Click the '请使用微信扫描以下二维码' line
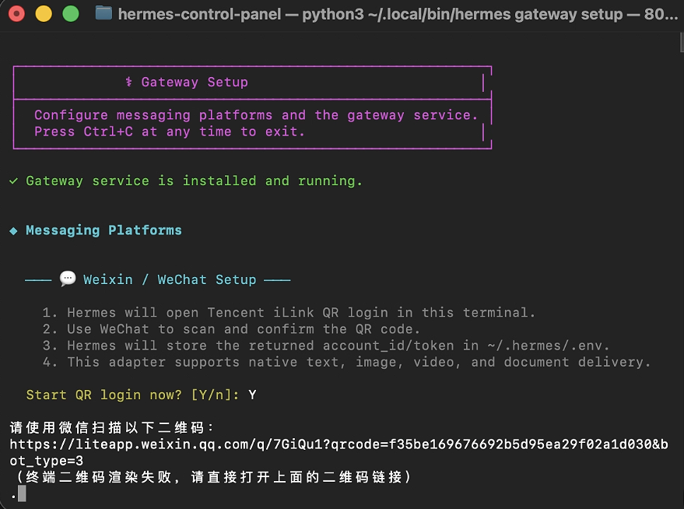684x509 pixels. [112, 428]
